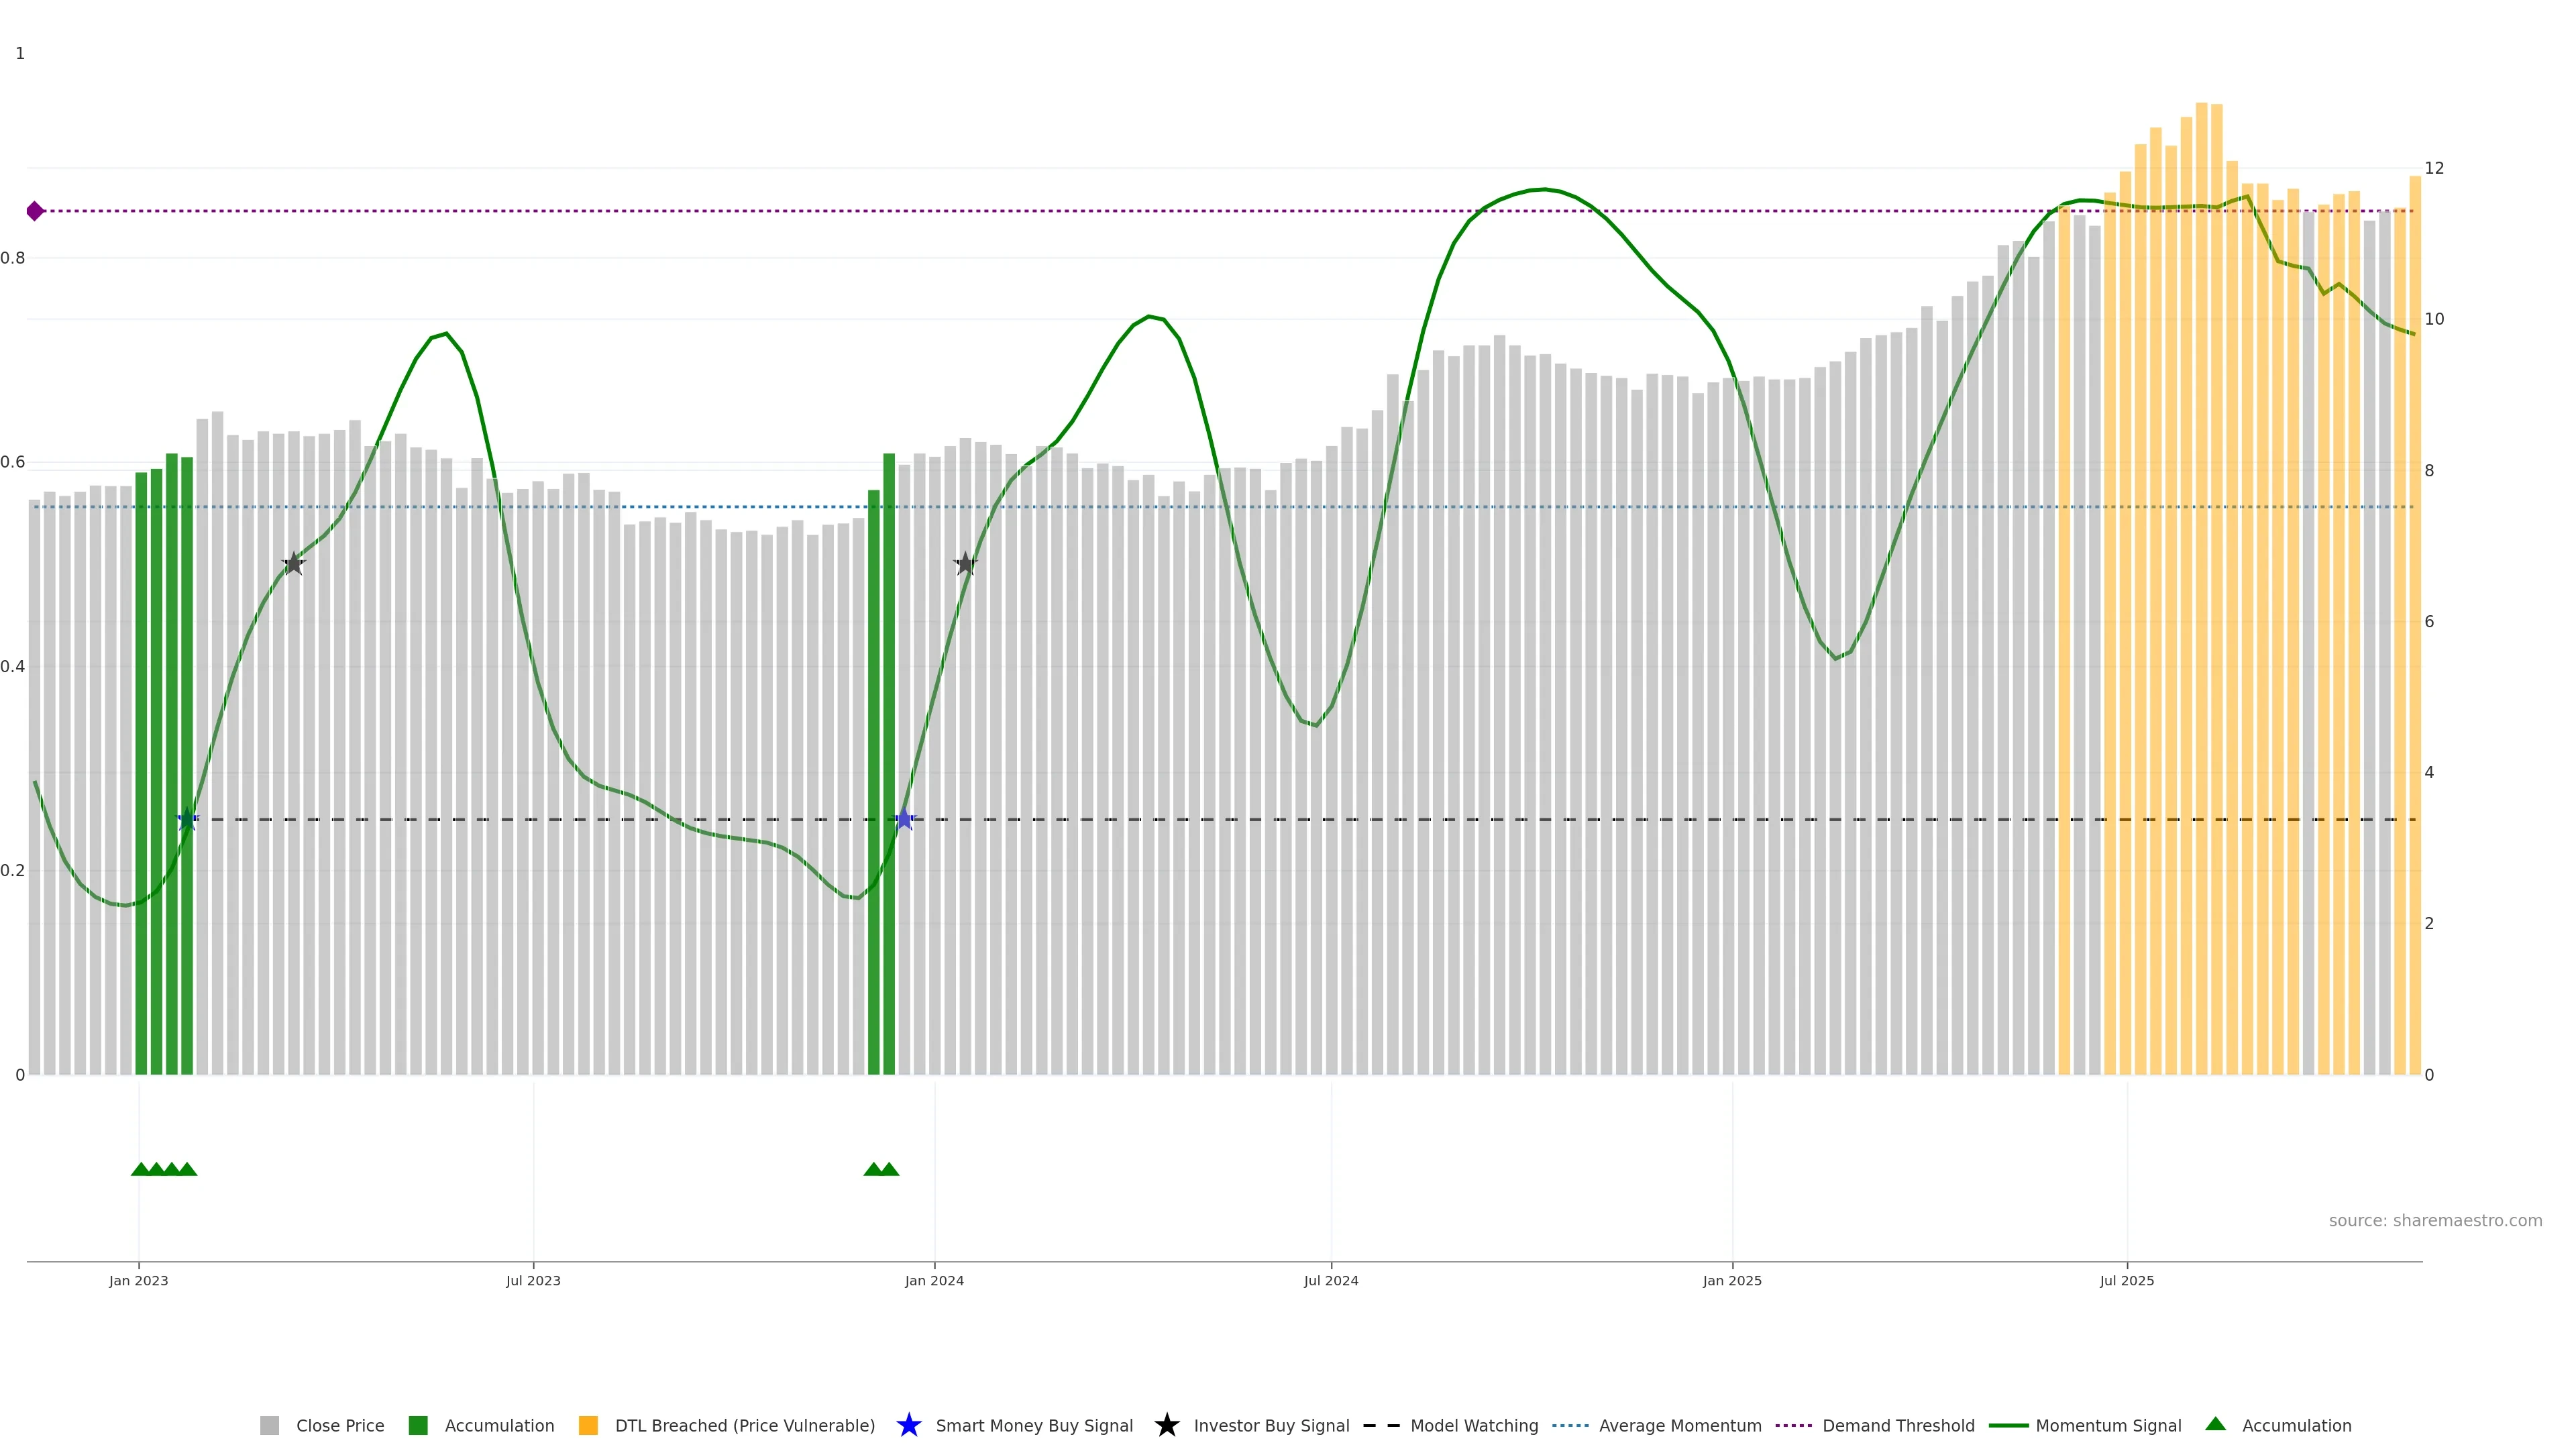
Task: Click the black star marker after Jan 2023
Action: pos(293,565)
